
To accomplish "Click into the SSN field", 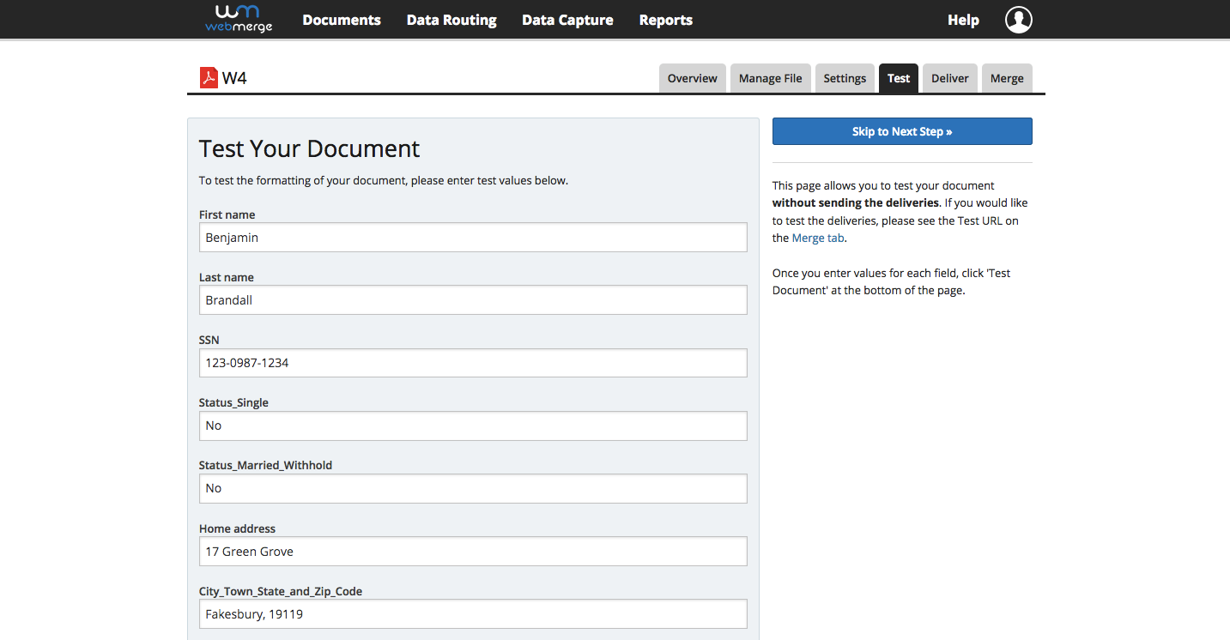I will [x=473, y=363].
